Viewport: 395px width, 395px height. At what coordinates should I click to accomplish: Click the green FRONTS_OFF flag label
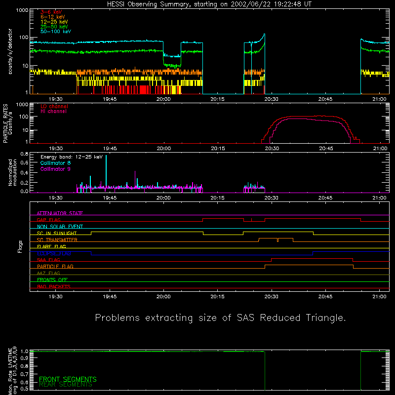(x=52, y=279)
